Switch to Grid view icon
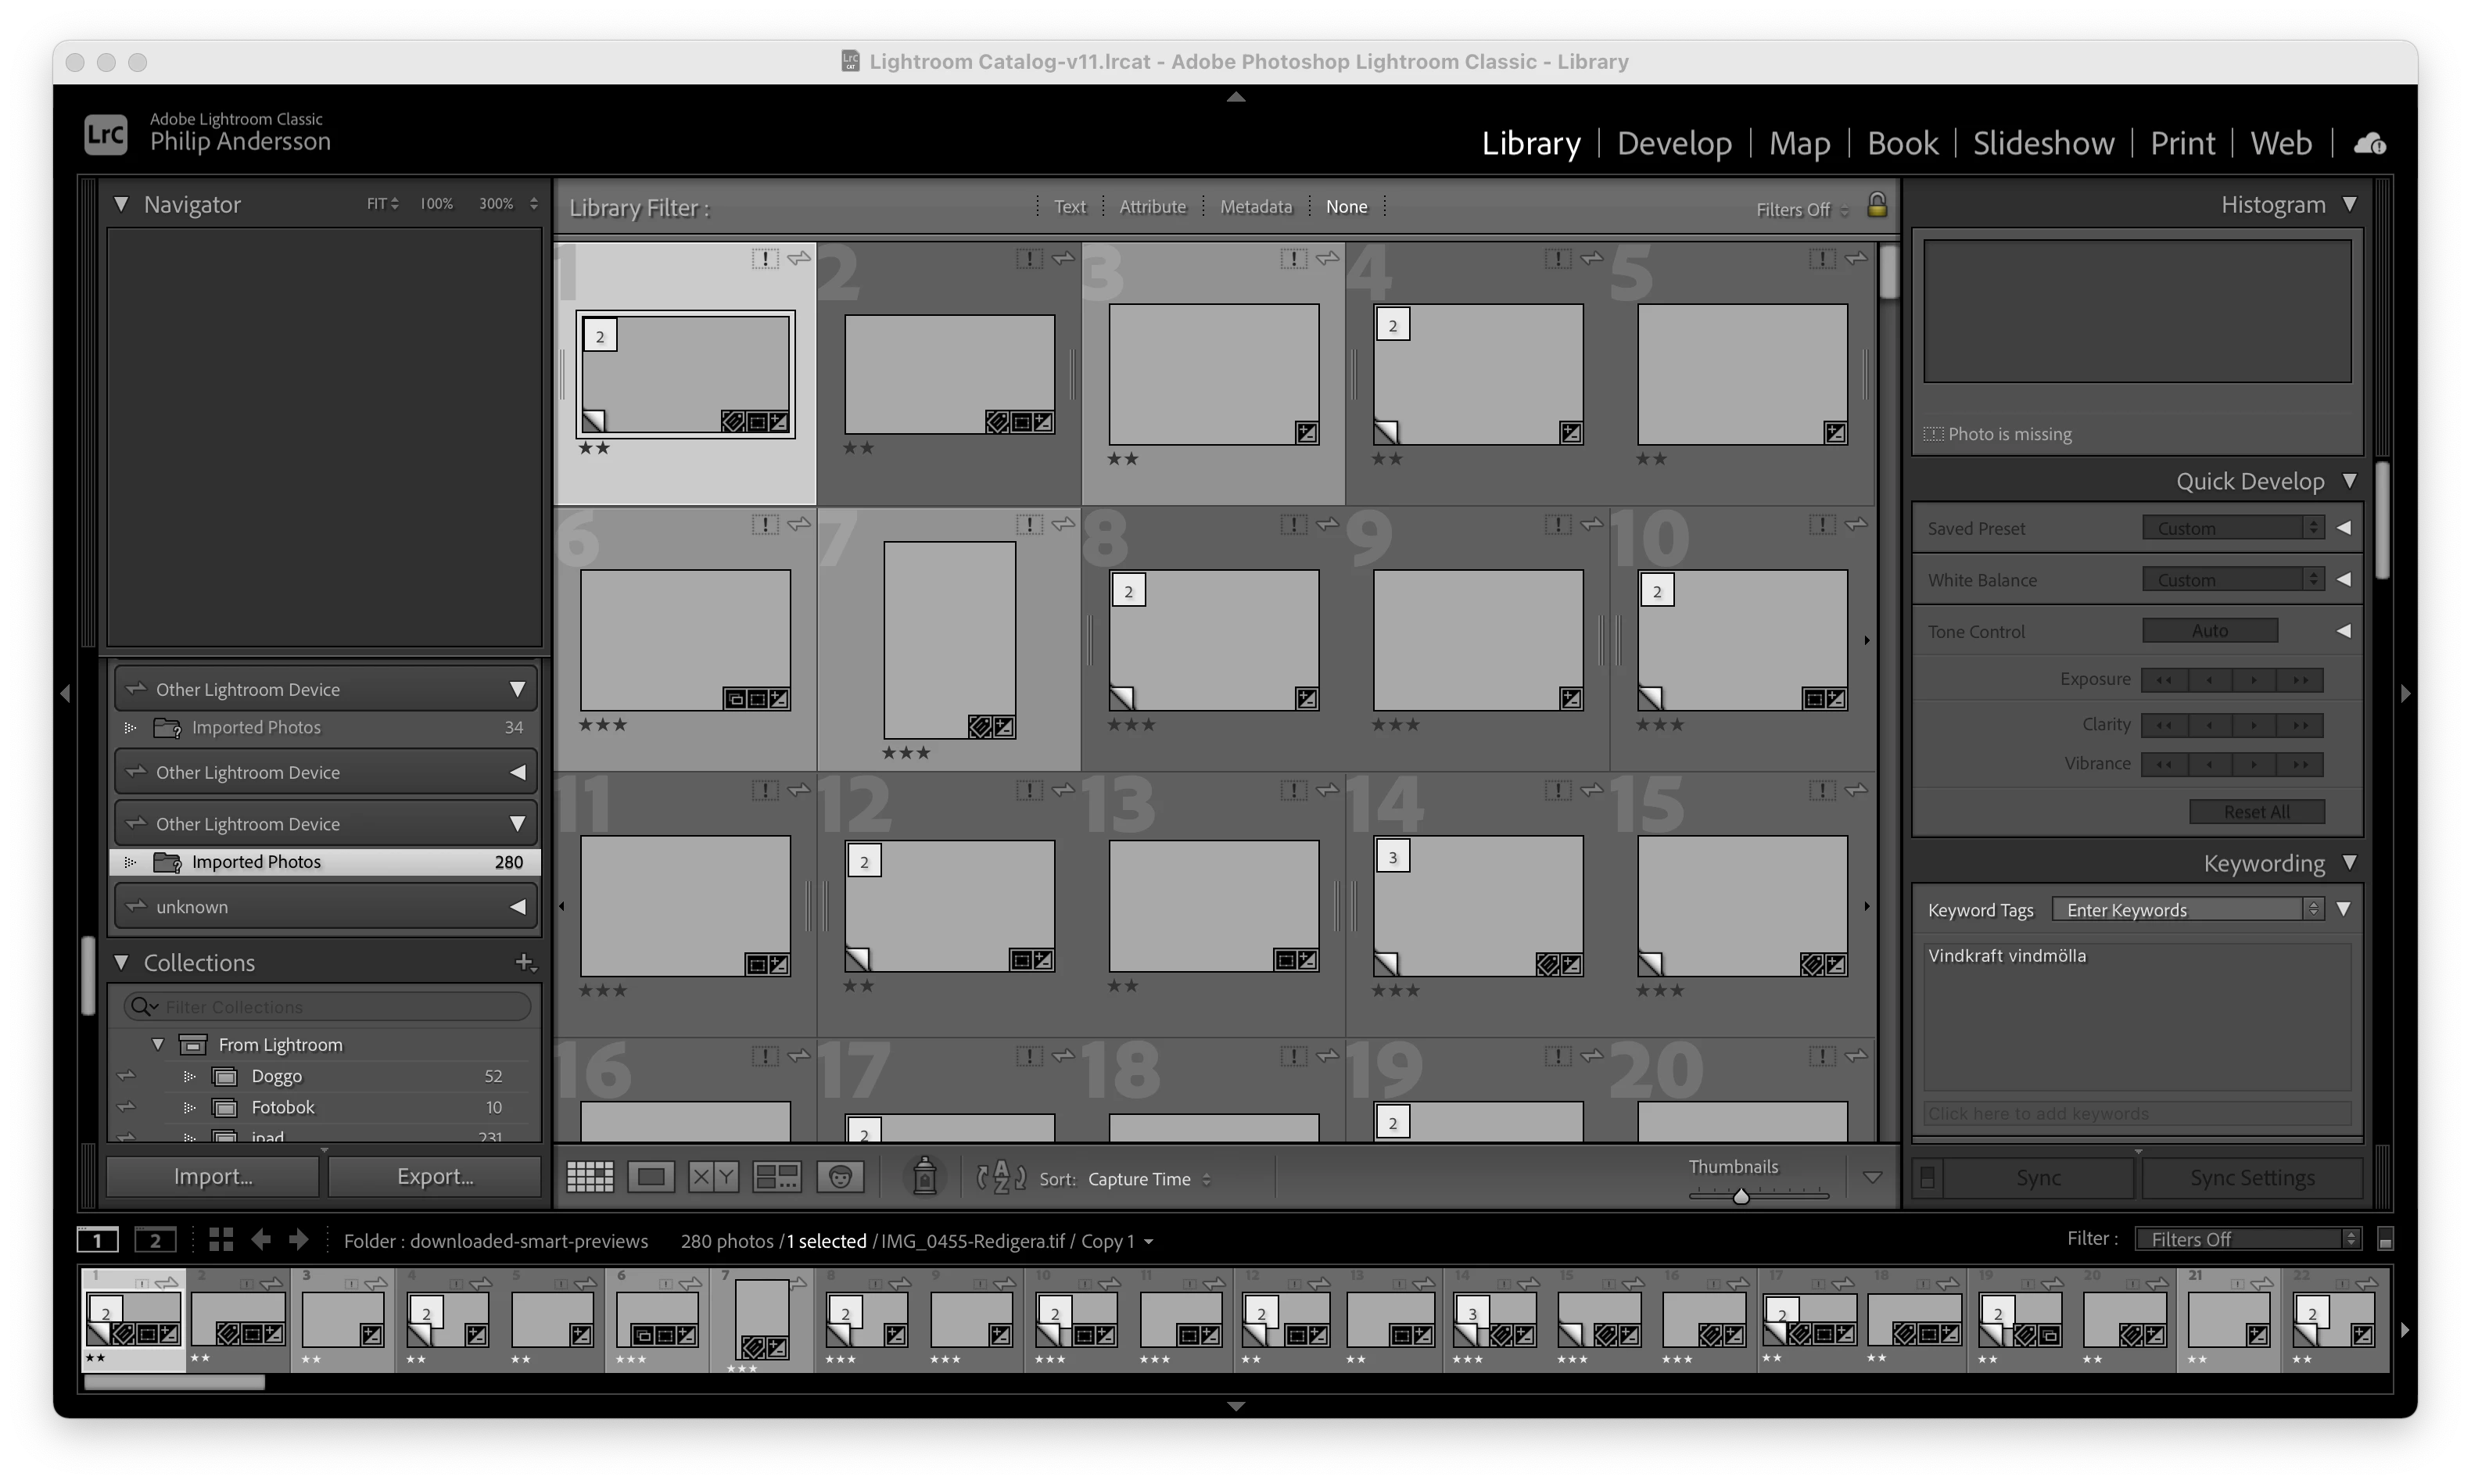The image size is (2471, 1484). [590, 1177]
